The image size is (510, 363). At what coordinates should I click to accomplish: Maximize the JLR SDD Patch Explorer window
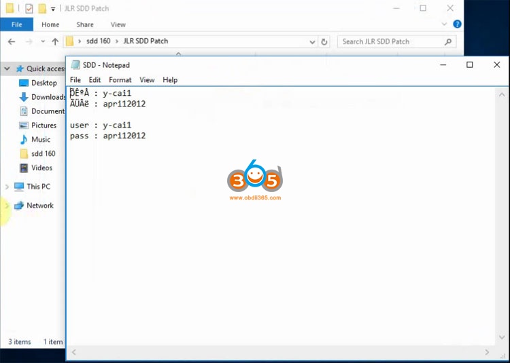click(x=423, y=8)
